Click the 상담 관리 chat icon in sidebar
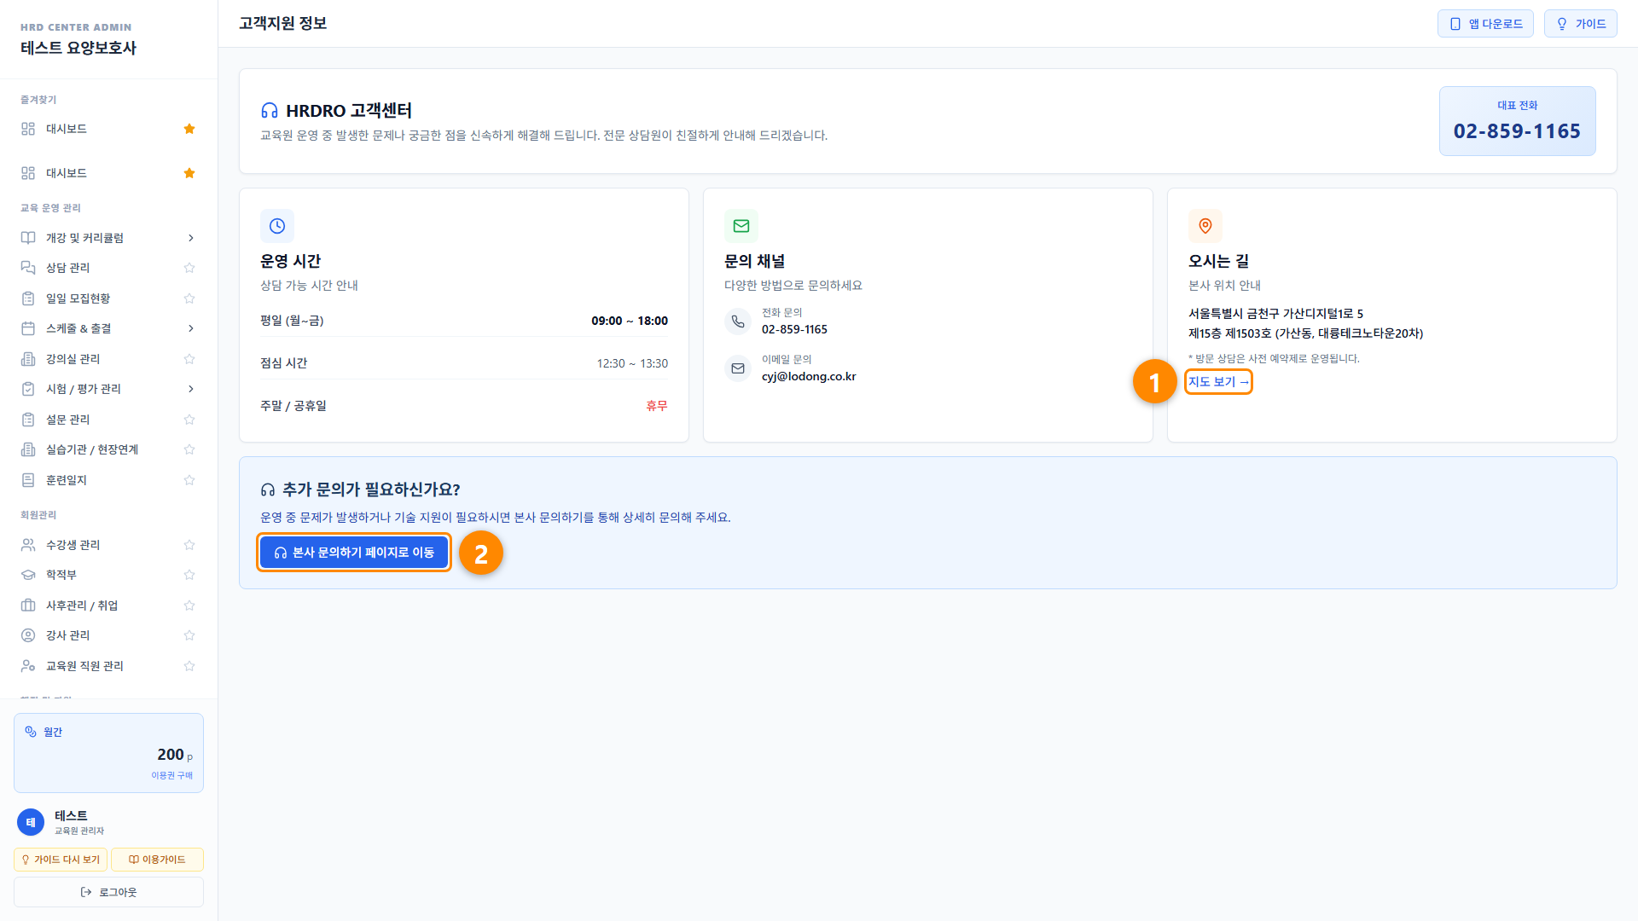1638x921 pixels. (x=28, y=268)
